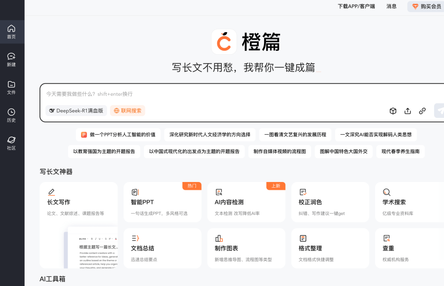This screenshot has height=286, width=444.
Task: Select the 深化研究新时代人文经济学的方向选择 suggestion
Action: point(210,135)
